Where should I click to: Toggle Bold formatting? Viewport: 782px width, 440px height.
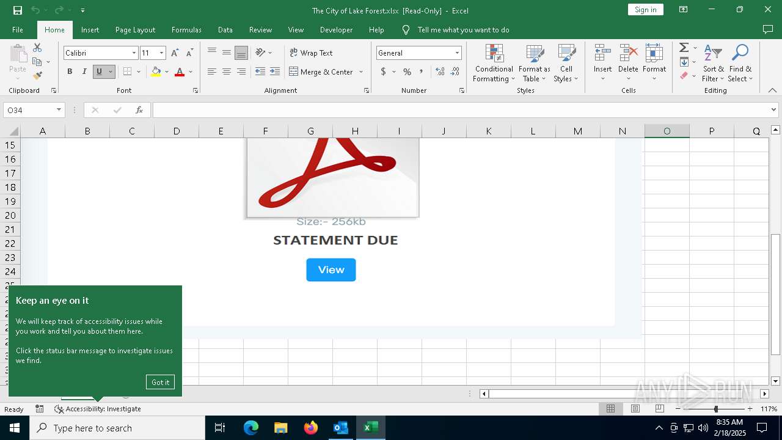pyautogui.click(x=70, y=71)
